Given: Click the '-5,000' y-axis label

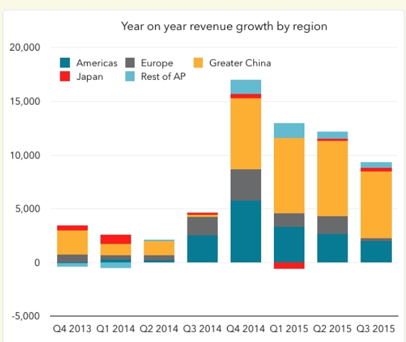Looking at the screenshot, I should click(26, 316).
